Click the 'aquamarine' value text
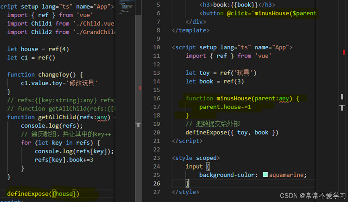 tap(286, 175)
